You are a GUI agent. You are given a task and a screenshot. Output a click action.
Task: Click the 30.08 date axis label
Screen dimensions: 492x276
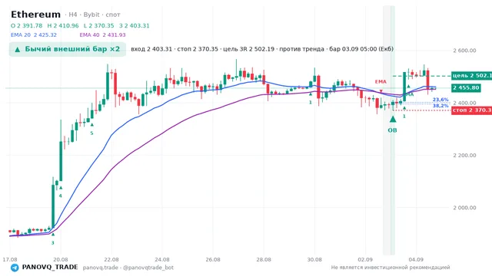tap(314, 260)
